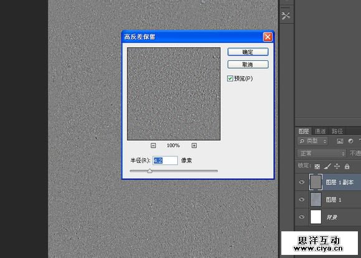
Task: Open the tools preset scissors-wrench icon
Action: coord(286,16)
